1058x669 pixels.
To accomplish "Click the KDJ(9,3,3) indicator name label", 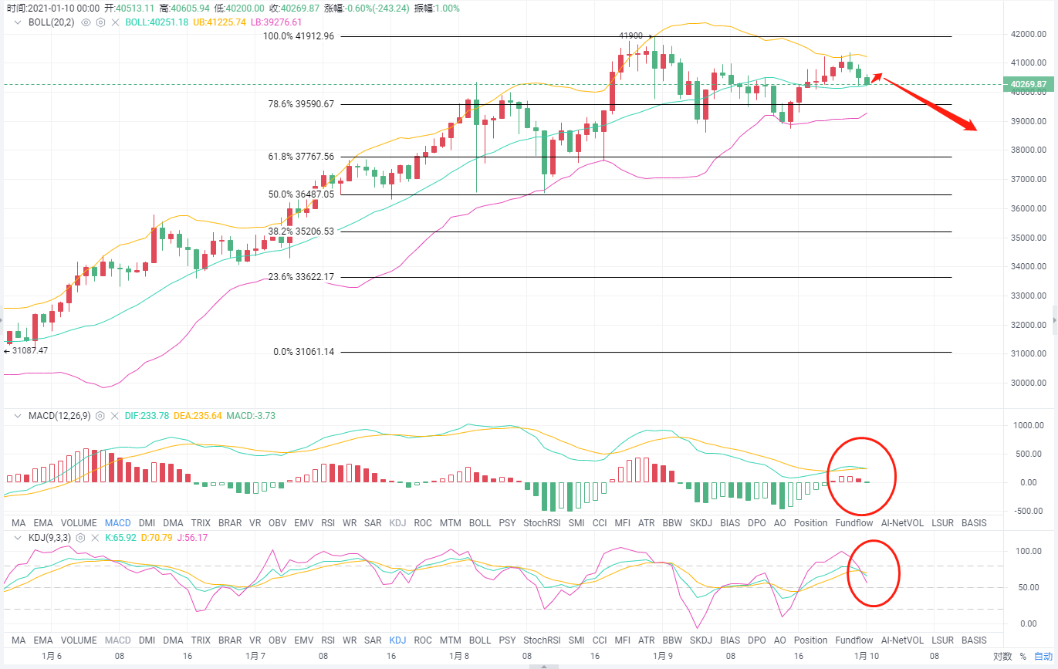I will [x=49, y=538].
